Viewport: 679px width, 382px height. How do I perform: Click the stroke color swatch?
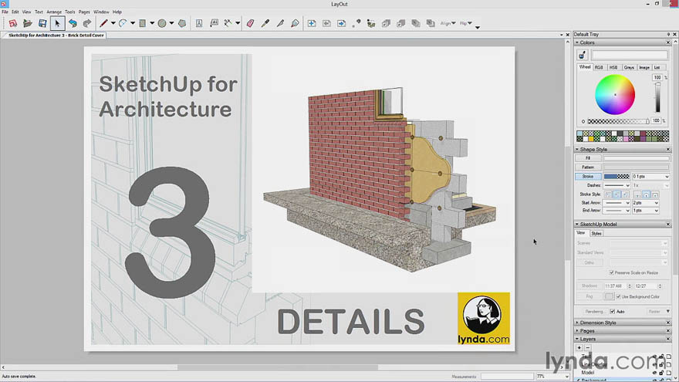[x=617, y=177]
